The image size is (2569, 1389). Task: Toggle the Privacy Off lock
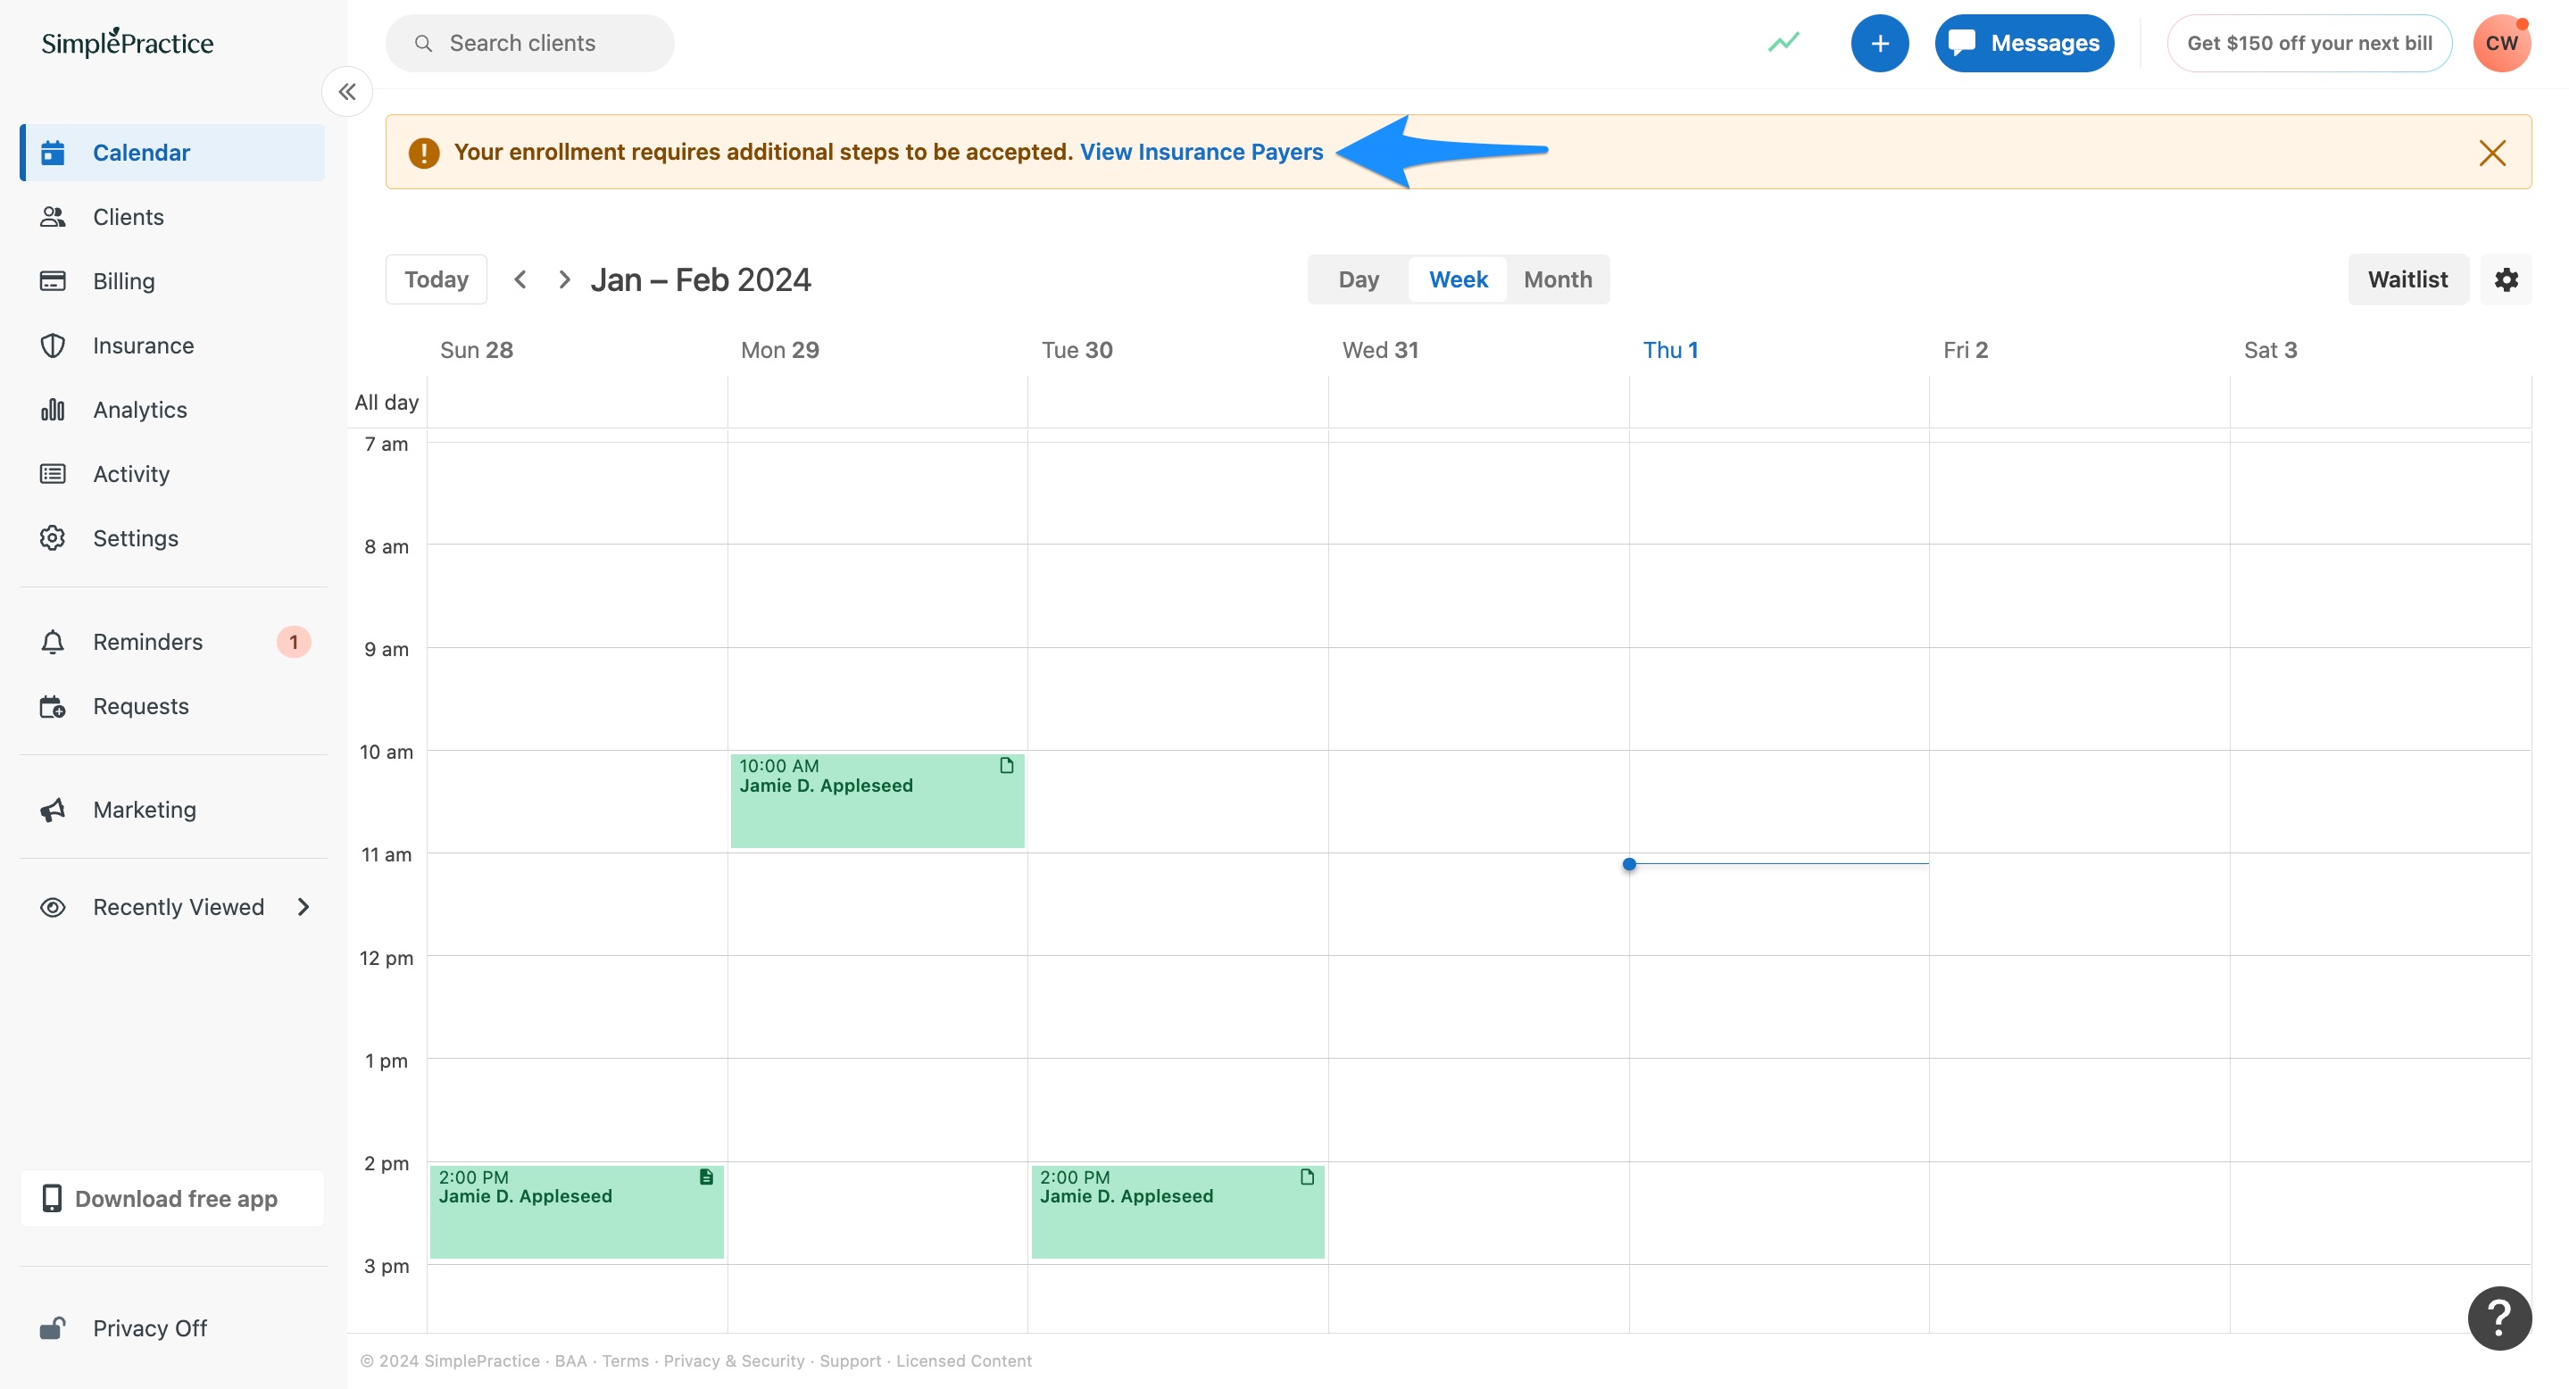coord(53,1328)
